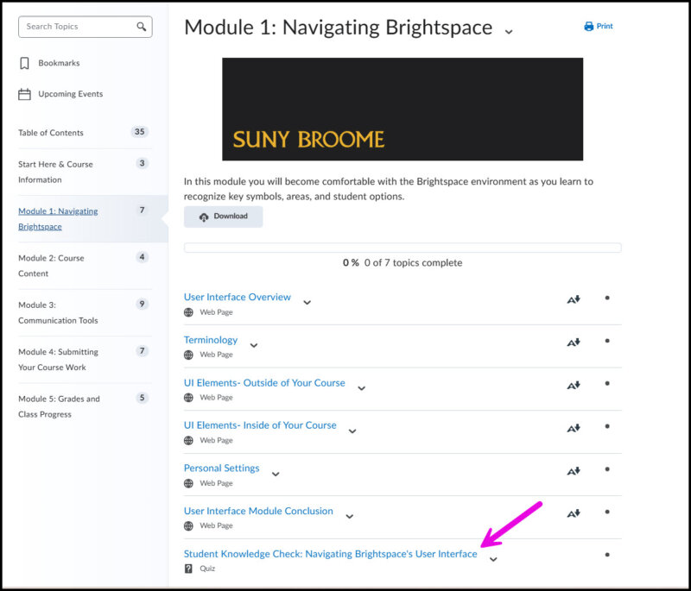Toggle completion dot for User Interface Overview
This screenshot has width=691, height=591.
pyautogui.click(x=607, y=299)
